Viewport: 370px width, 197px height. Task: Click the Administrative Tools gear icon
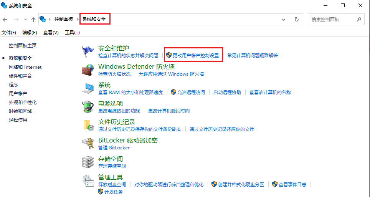(88, 180)
